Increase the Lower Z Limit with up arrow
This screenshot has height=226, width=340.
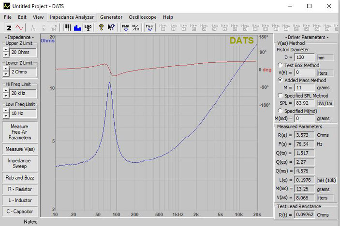tap(6, 69)
